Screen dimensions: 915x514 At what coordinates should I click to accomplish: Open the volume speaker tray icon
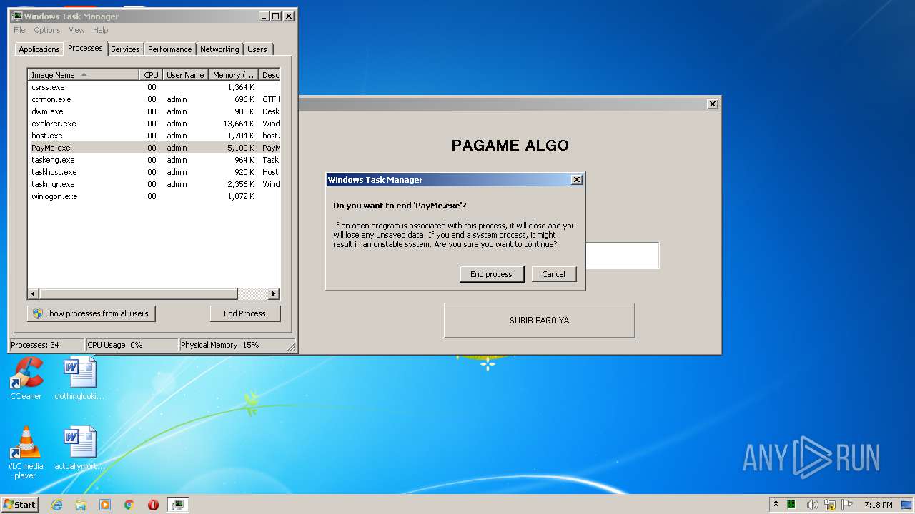(811, 505)
